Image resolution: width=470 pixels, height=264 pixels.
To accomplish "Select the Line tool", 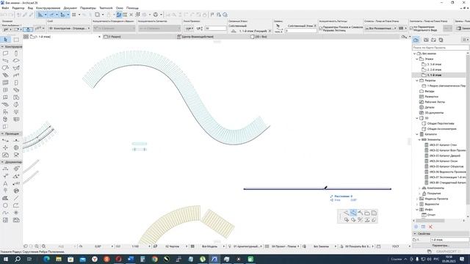I will 16,198.
